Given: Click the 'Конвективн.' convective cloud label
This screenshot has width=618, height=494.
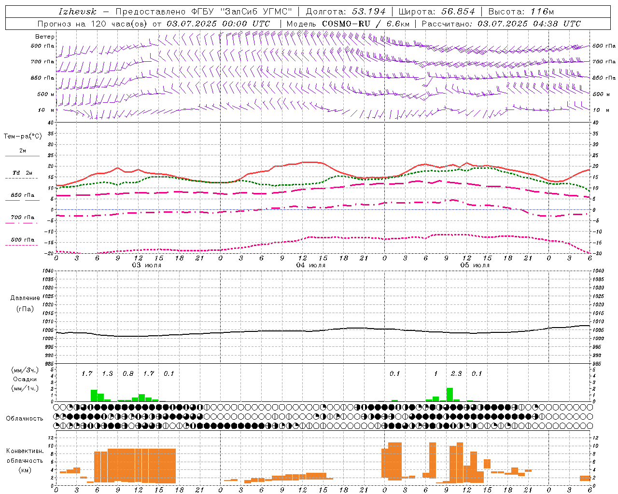Looking at the screenshot, I should (25, 451).
